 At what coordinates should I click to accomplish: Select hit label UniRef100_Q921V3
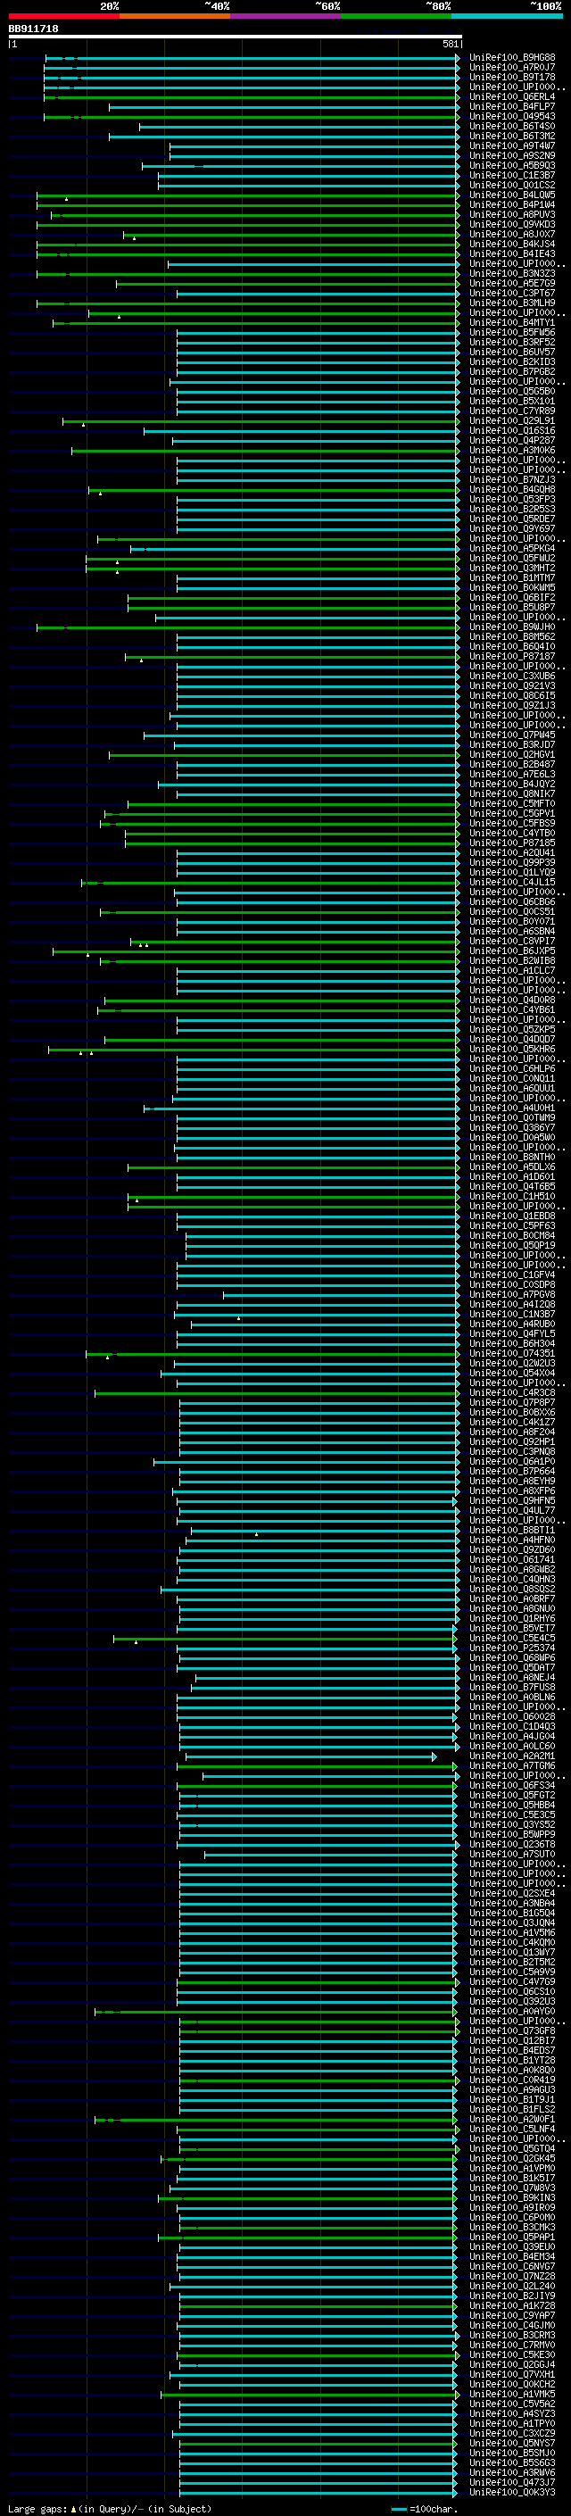pyautogui.click(x=512, y=685)
